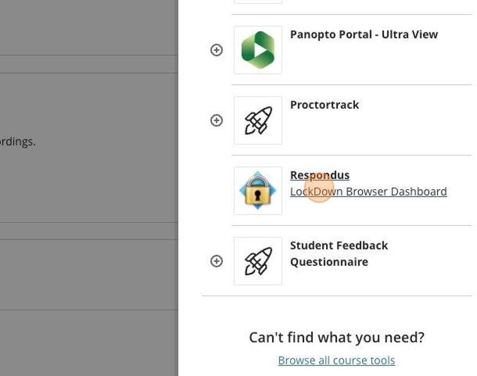Open the Proctortrack tool title
477x376 pixels.
point(324,105)
